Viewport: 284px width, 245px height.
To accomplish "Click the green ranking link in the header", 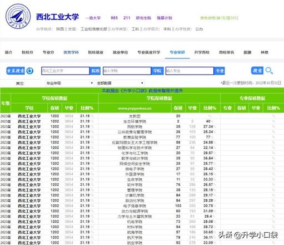I will pos(219,18).
